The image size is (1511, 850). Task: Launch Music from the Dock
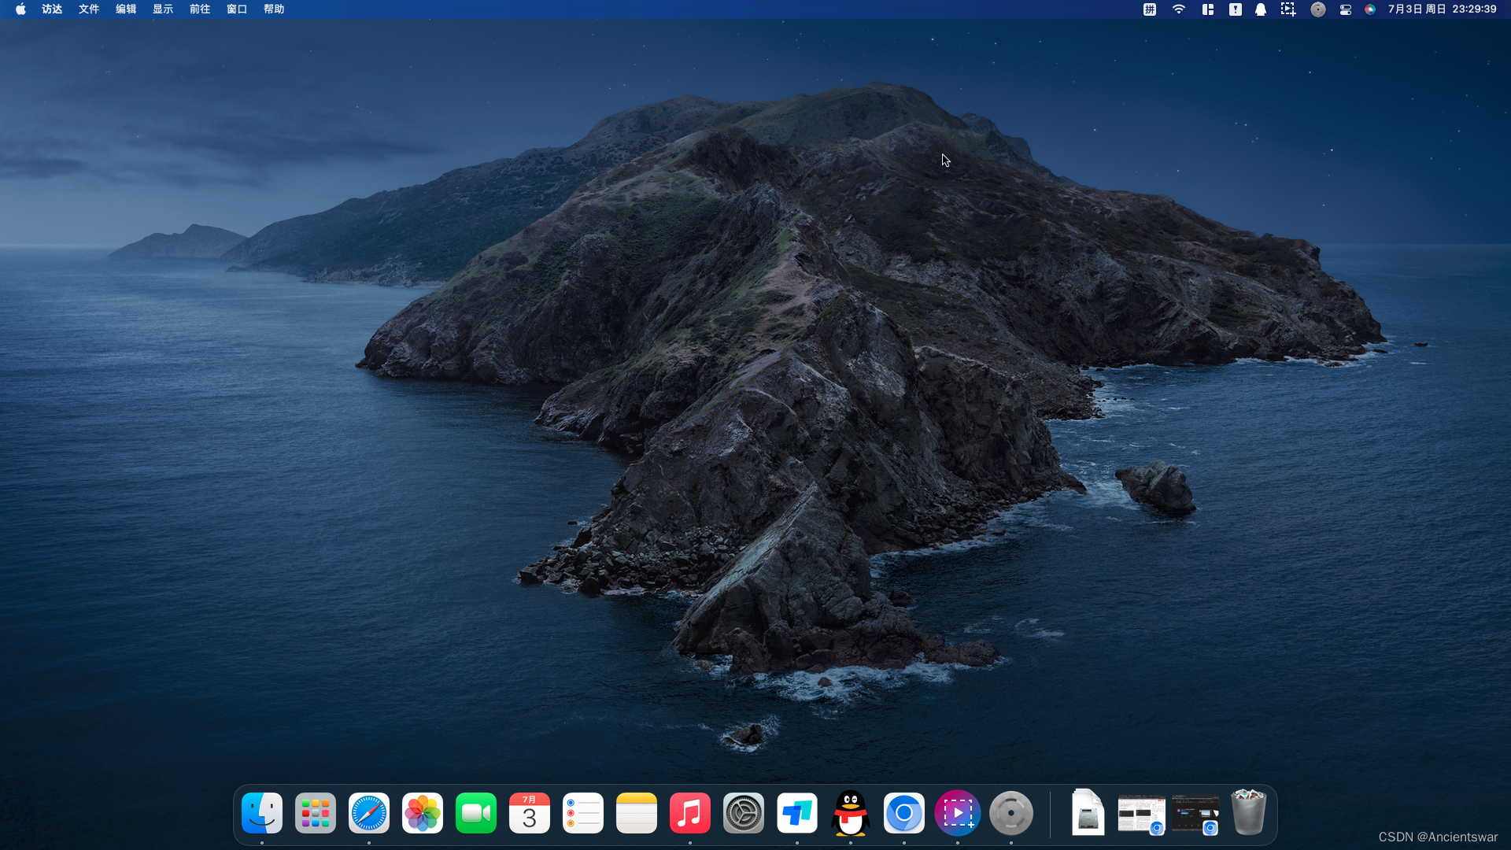pyautogui.click(x=690, y=813)
